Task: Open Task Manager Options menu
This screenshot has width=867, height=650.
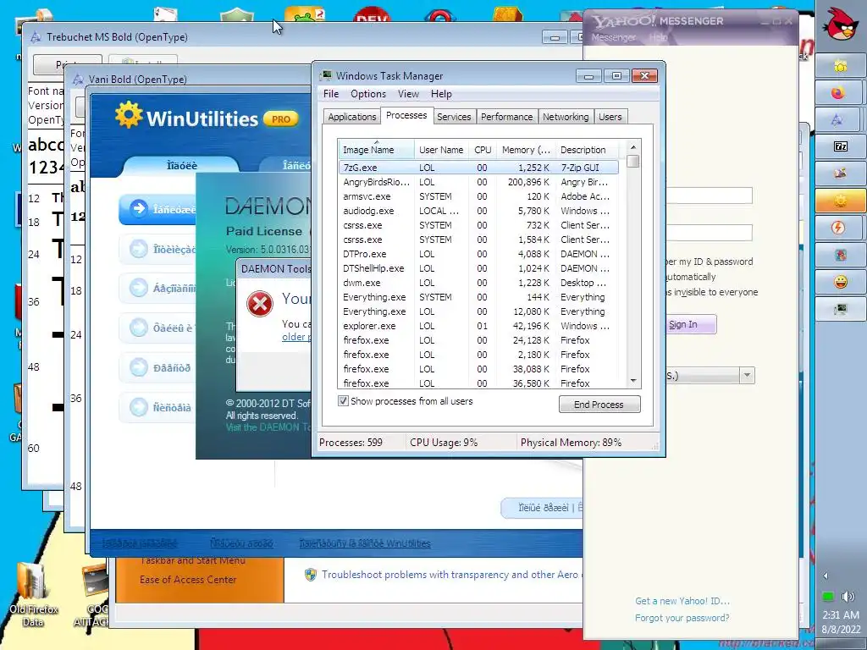Action: pyautogui.click(x=368, y=93)
